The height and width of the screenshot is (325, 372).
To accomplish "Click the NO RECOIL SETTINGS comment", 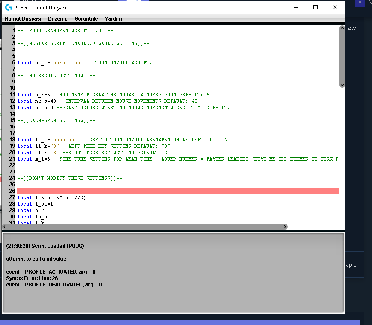I will point(56,75).
